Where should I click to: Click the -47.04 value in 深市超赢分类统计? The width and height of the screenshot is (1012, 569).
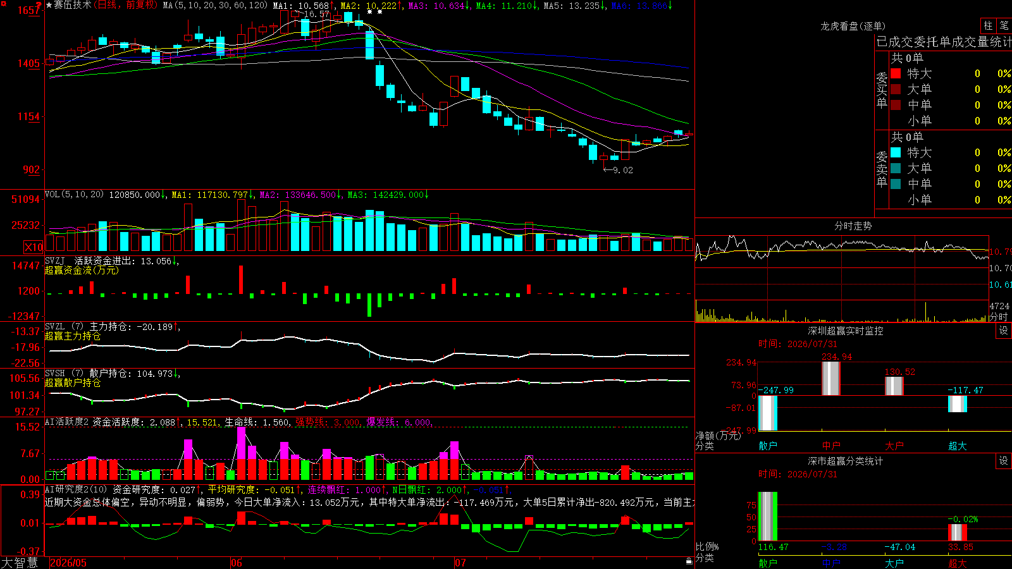899,547
